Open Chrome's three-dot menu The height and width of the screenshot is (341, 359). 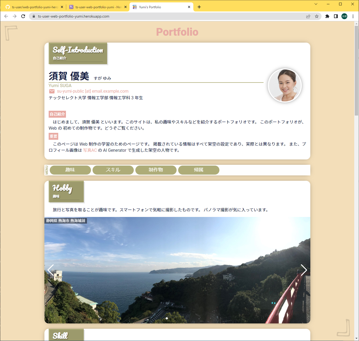point(353,16)
